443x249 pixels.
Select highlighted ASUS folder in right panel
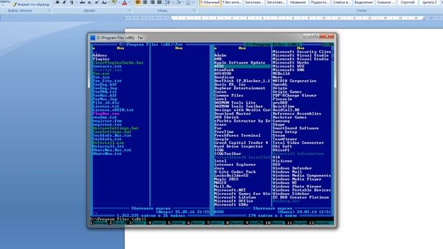242,66
